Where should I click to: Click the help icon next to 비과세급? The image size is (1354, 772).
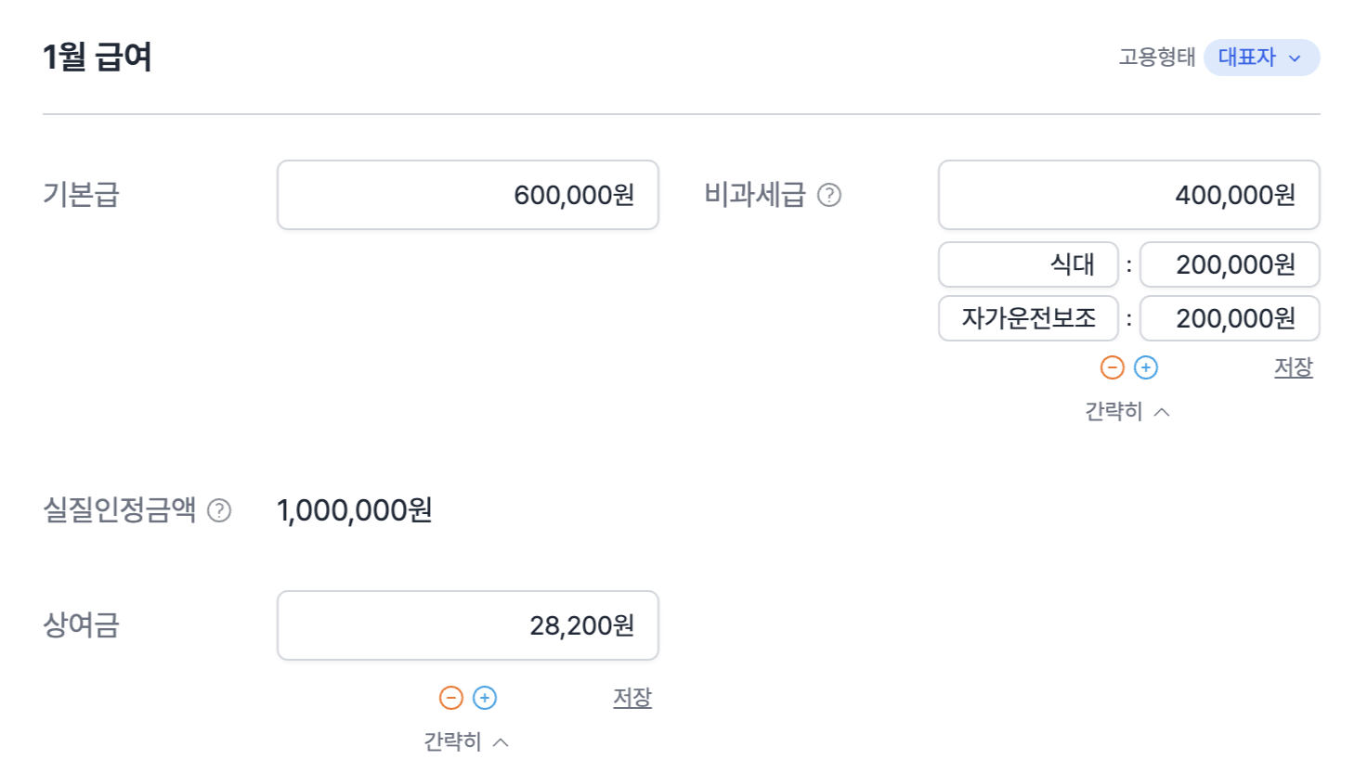pos(828,195)
